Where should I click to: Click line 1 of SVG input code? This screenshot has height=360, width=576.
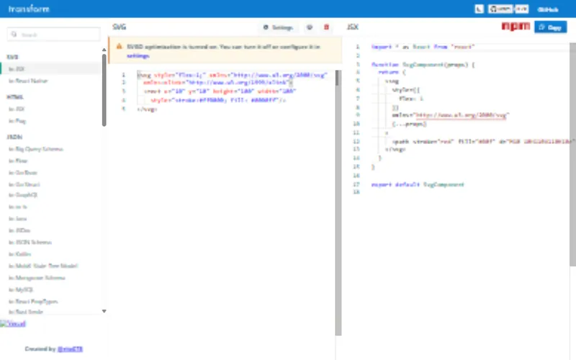click(x=232, y=75)
